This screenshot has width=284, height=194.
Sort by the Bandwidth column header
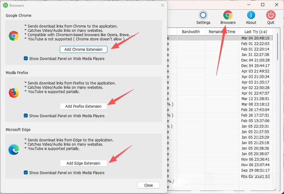point(191,32)
